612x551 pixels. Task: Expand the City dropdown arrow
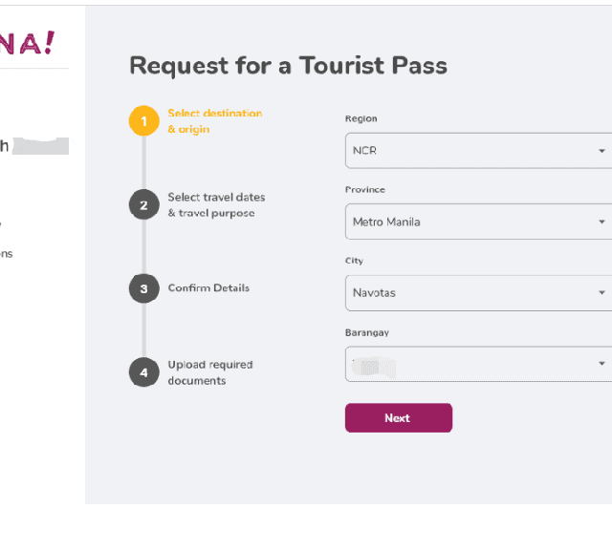click(601, 292)
